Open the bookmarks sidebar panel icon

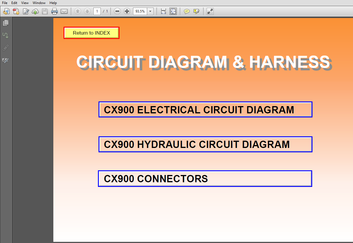coord(6,35)
